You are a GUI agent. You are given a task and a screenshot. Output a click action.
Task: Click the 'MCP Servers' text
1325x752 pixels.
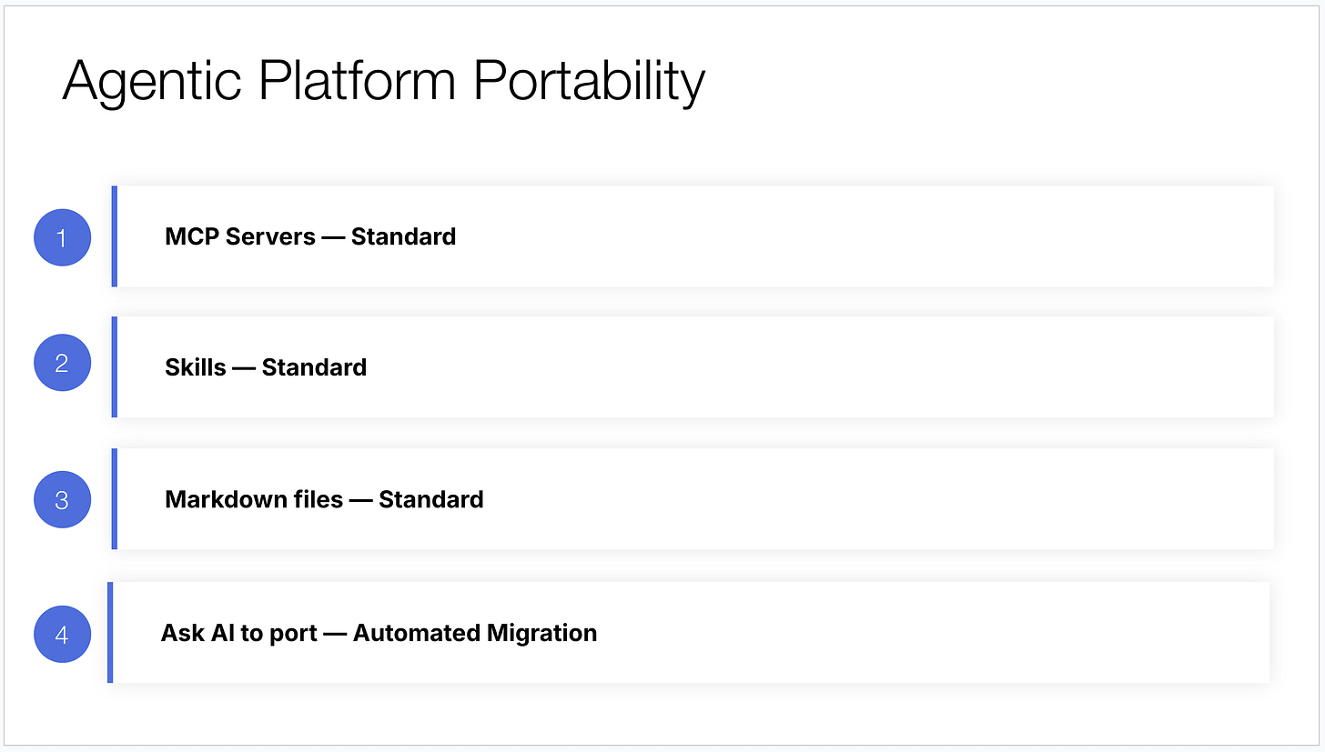[240, 236]
